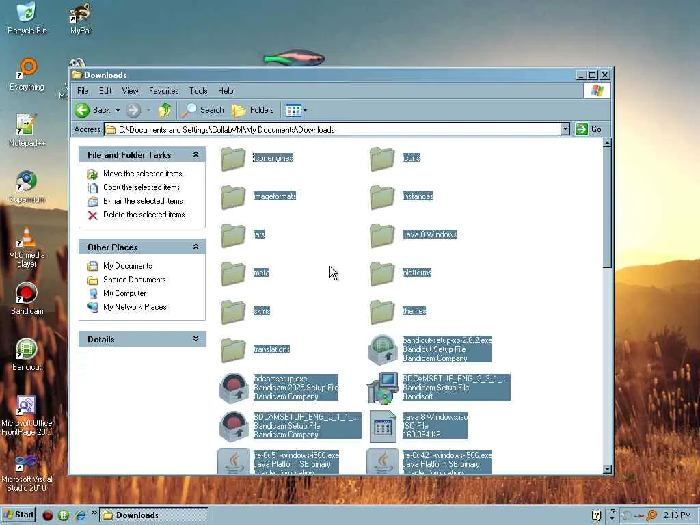
Task: Click Copy the selected items
Action: coord(142,187)
